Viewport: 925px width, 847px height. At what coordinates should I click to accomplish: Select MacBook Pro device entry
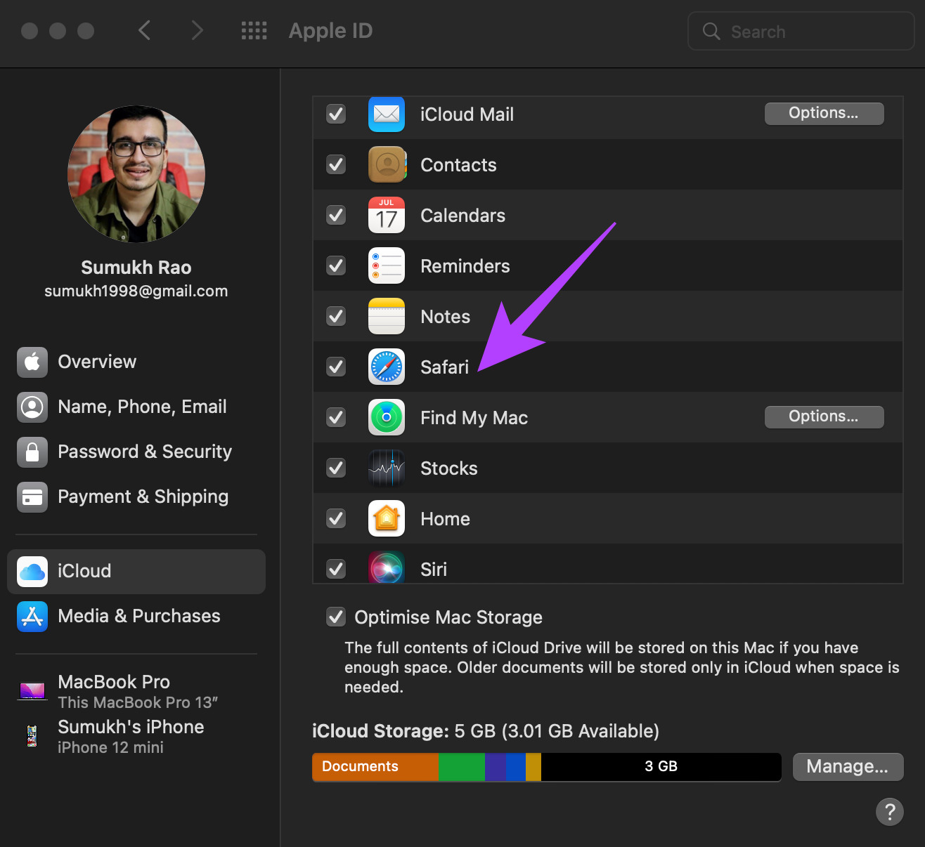[136, 691]
